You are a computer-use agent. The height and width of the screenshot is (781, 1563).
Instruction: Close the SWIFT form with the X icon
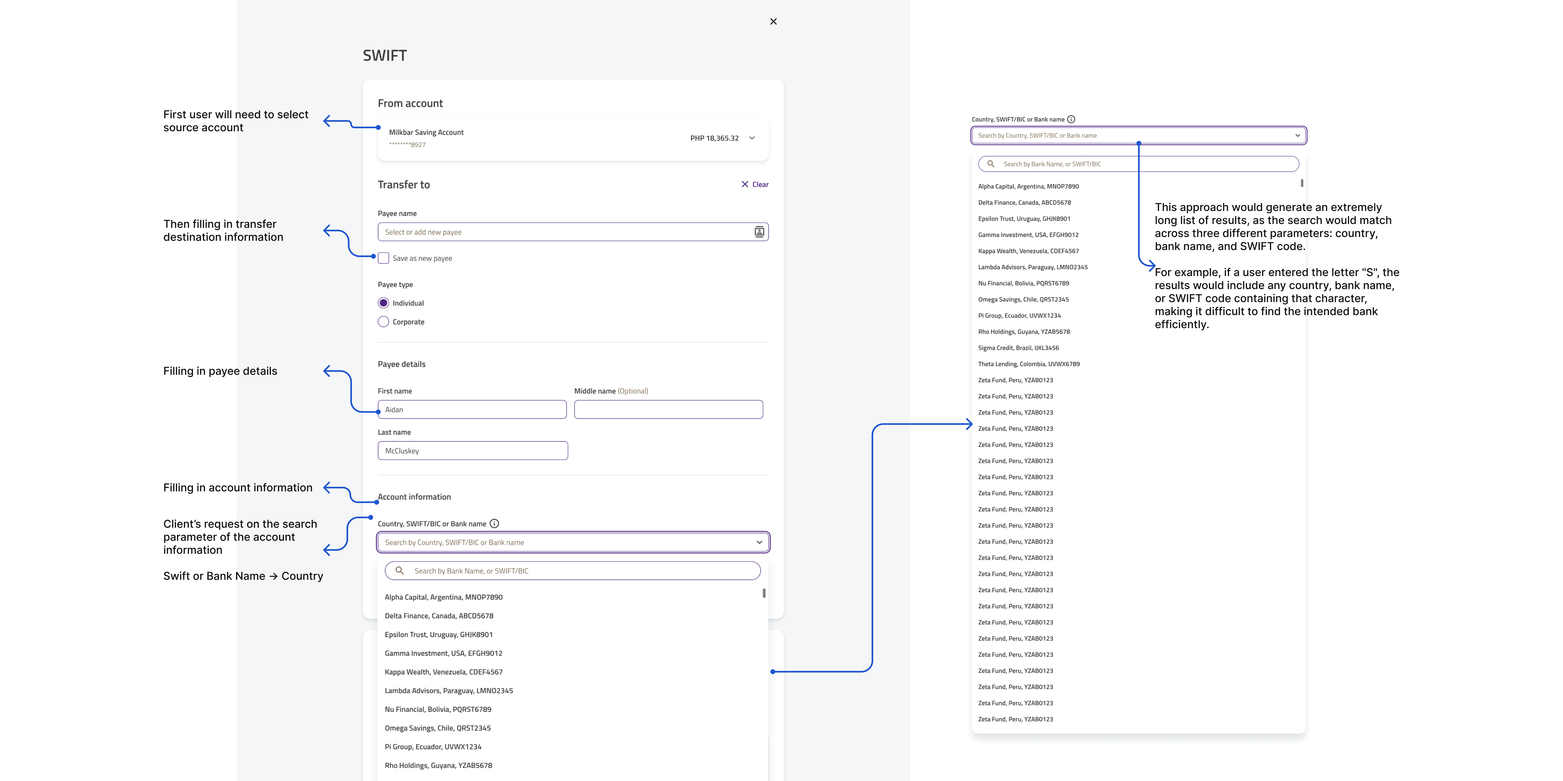773,21
